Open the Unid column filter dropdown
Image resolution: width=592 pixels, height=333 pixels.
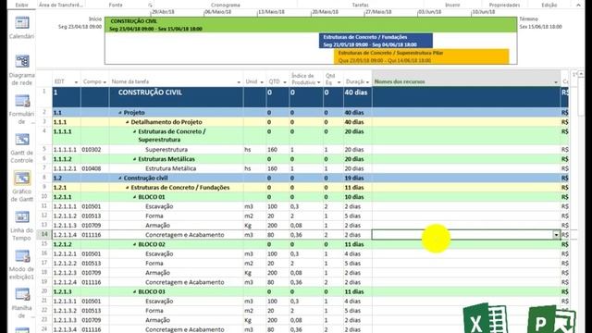[262, 82]
